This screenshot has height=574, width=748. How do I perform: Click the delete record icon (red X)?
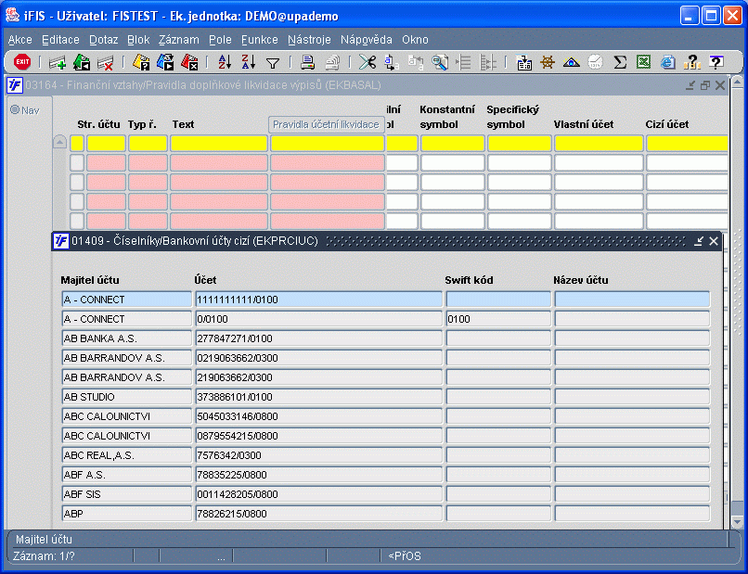(105, 62)
